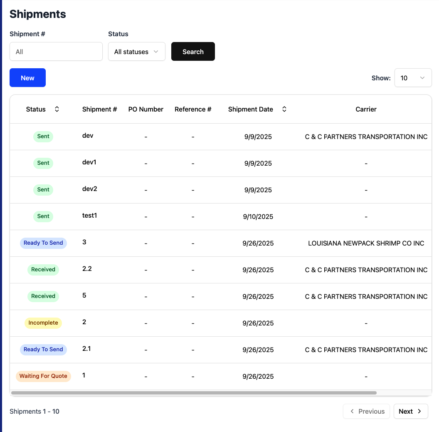Open shipment 2.1

(x=86, y=349)
